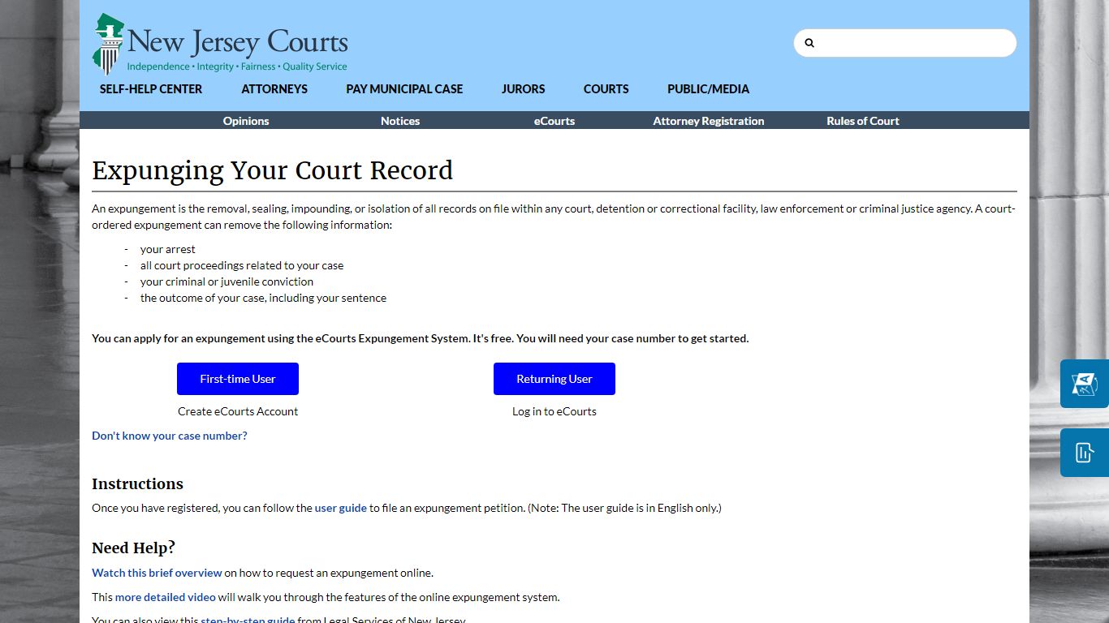Open the user guide link
1109x623 pixels.
(x=341, y=508)
